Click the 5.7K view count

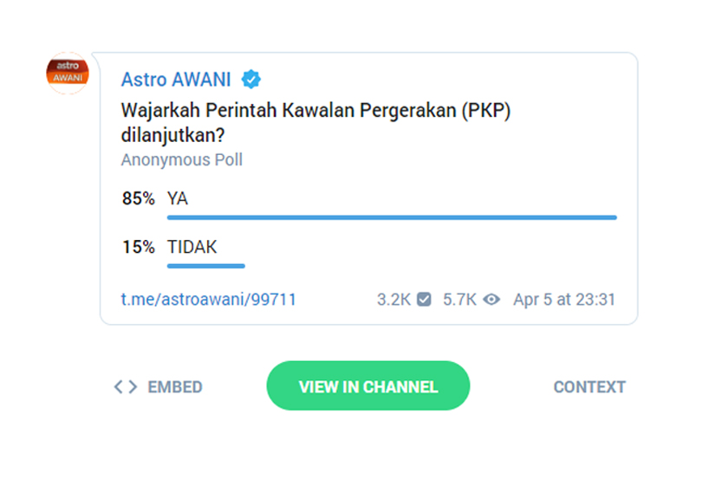459,300
